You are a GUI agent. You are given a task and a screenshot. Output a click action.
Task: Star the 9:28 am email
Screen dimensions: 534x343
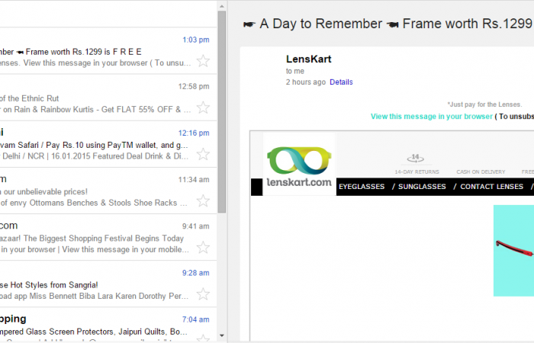click(x=203, y=293)
